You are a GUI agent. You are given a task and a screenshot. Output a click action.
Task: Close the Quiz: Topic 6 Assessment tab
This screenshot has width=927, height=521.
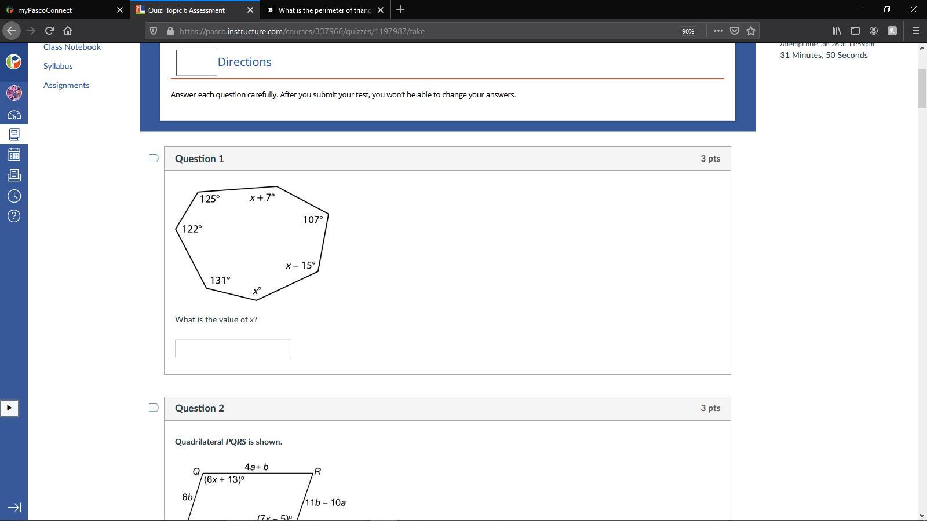tap(250, 10)
